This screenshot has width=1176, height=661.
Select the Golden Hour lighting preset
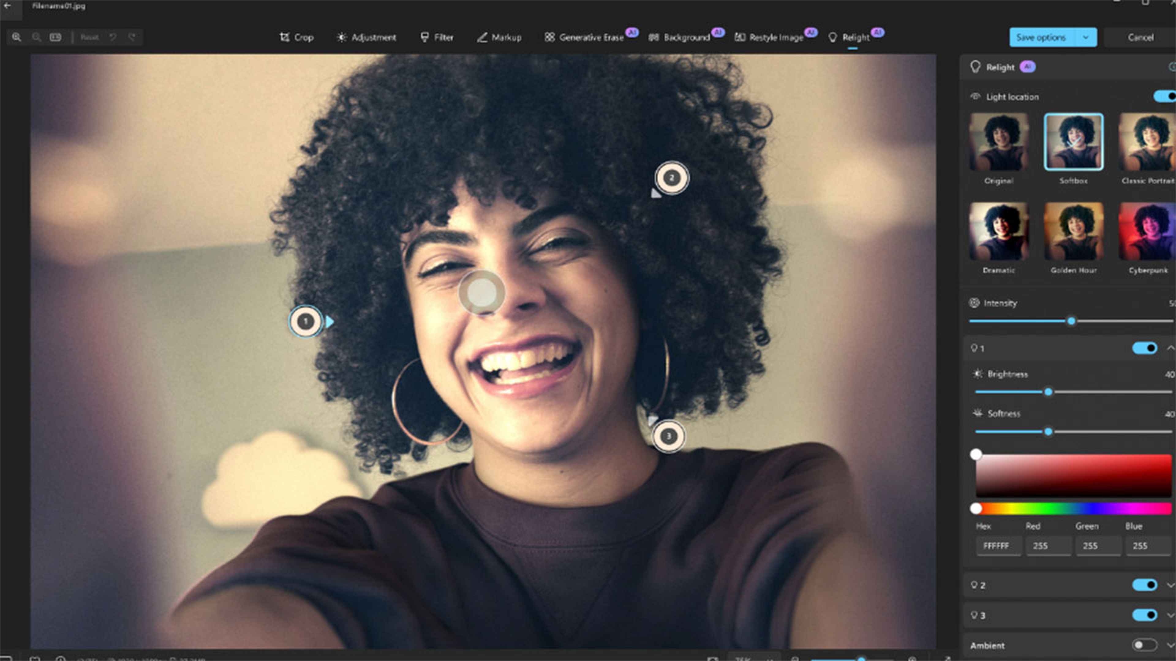[1074, 231]
